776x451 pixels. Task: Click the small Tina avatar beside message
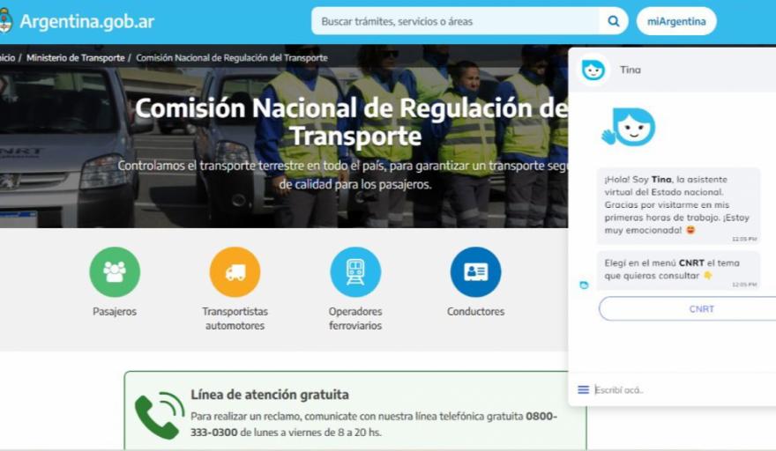click(584, 285)
